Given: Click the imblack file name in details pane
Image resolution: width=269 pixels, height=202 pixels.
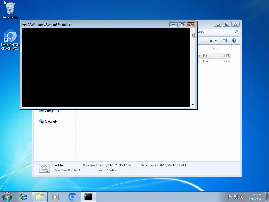Looking at the screenshot, I should (x=60, y=165).
